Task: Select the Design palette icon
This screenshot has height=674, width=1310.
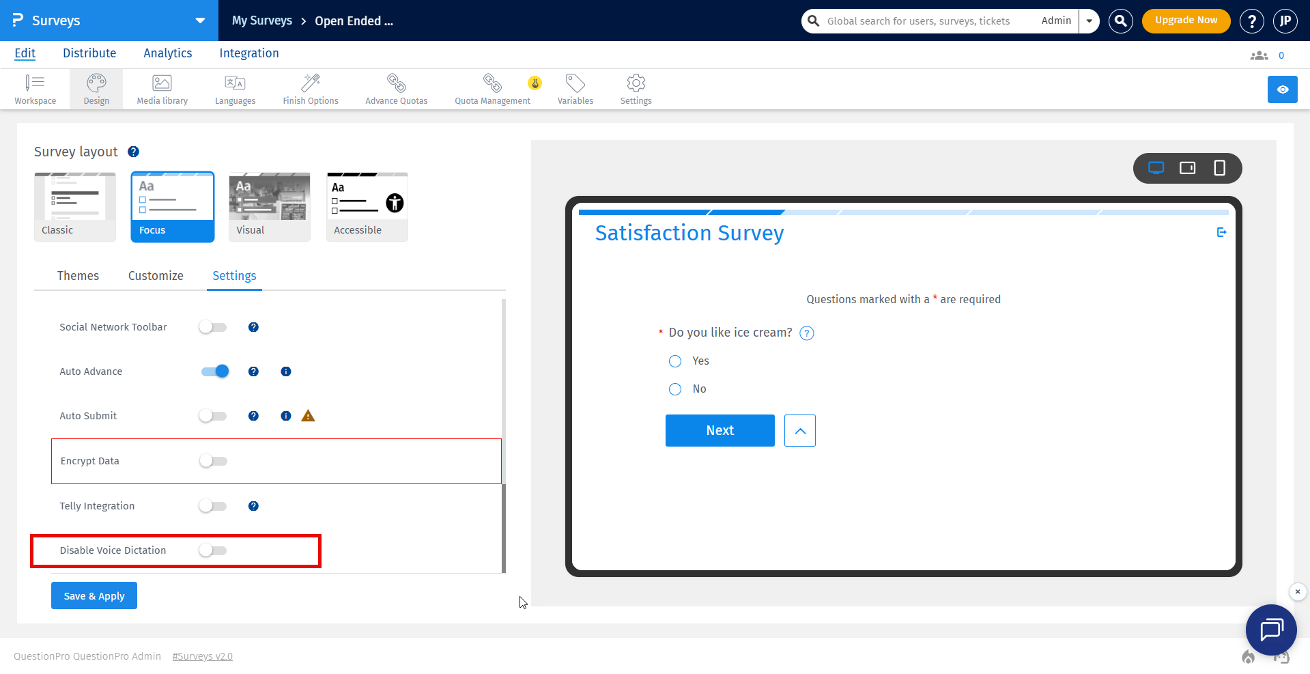Action: tap(96, 89)
